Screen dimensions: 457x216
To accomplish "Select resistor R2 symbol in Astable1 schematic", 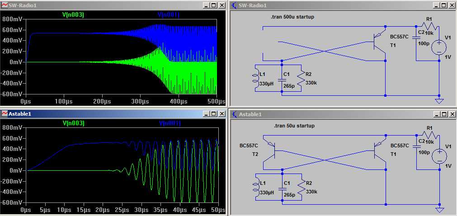I will click(x=300, y=186).
